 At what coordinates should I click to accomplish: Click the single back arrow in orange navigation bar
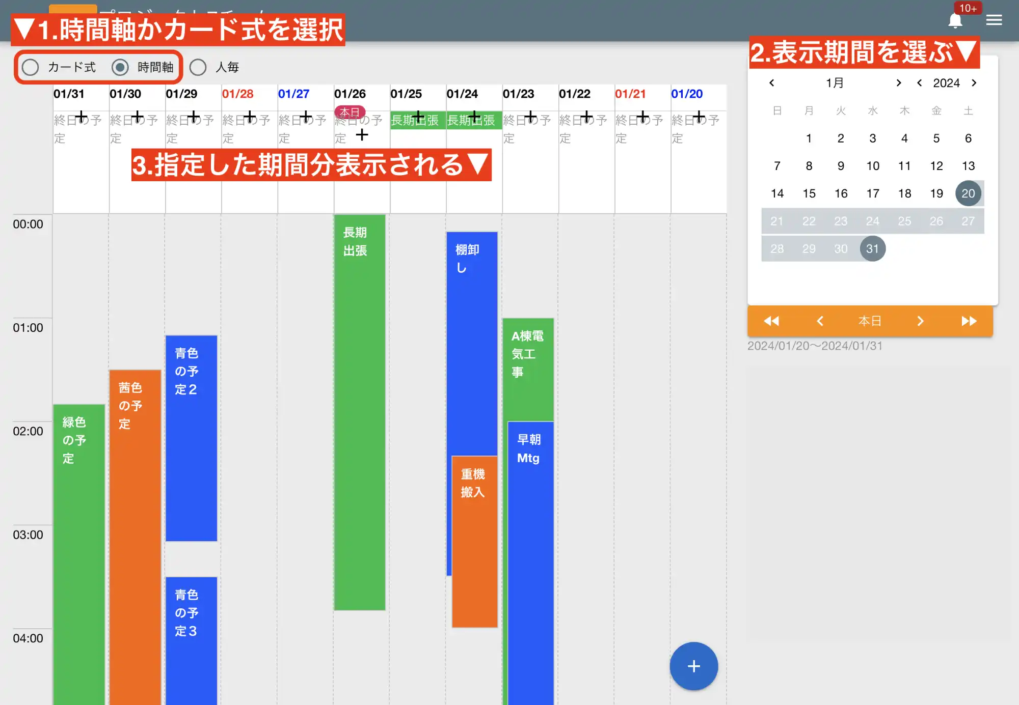click(820, 321)
